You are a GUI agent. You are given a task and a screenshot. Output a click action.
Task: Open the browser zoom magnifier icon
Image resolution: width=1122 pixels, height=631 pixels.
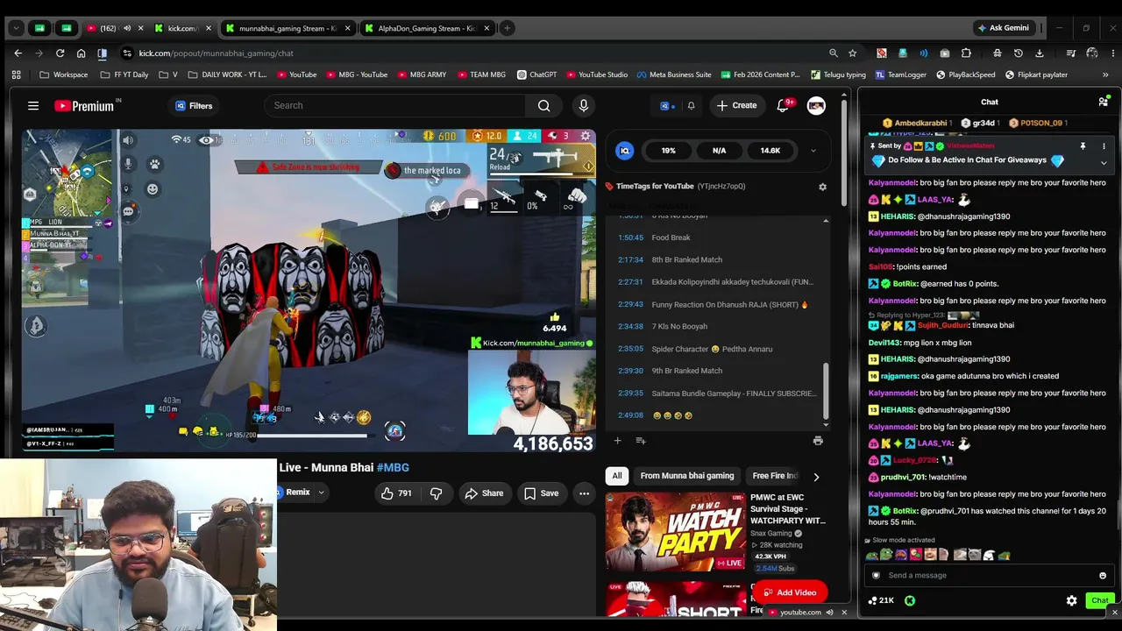coord(833,53)
